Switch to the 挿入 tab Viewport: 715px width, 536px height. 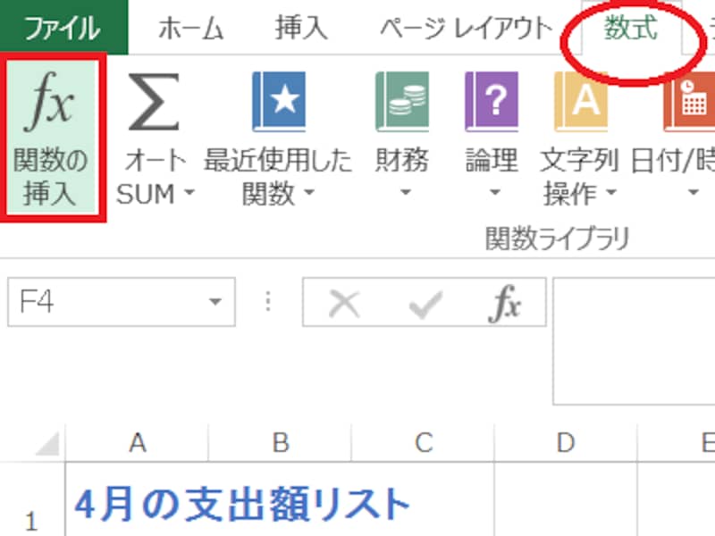(x=301, y=28)
